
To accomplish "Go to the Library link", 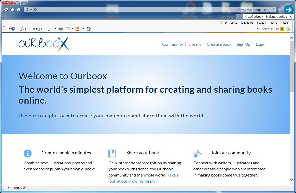I will coord(195,44).
